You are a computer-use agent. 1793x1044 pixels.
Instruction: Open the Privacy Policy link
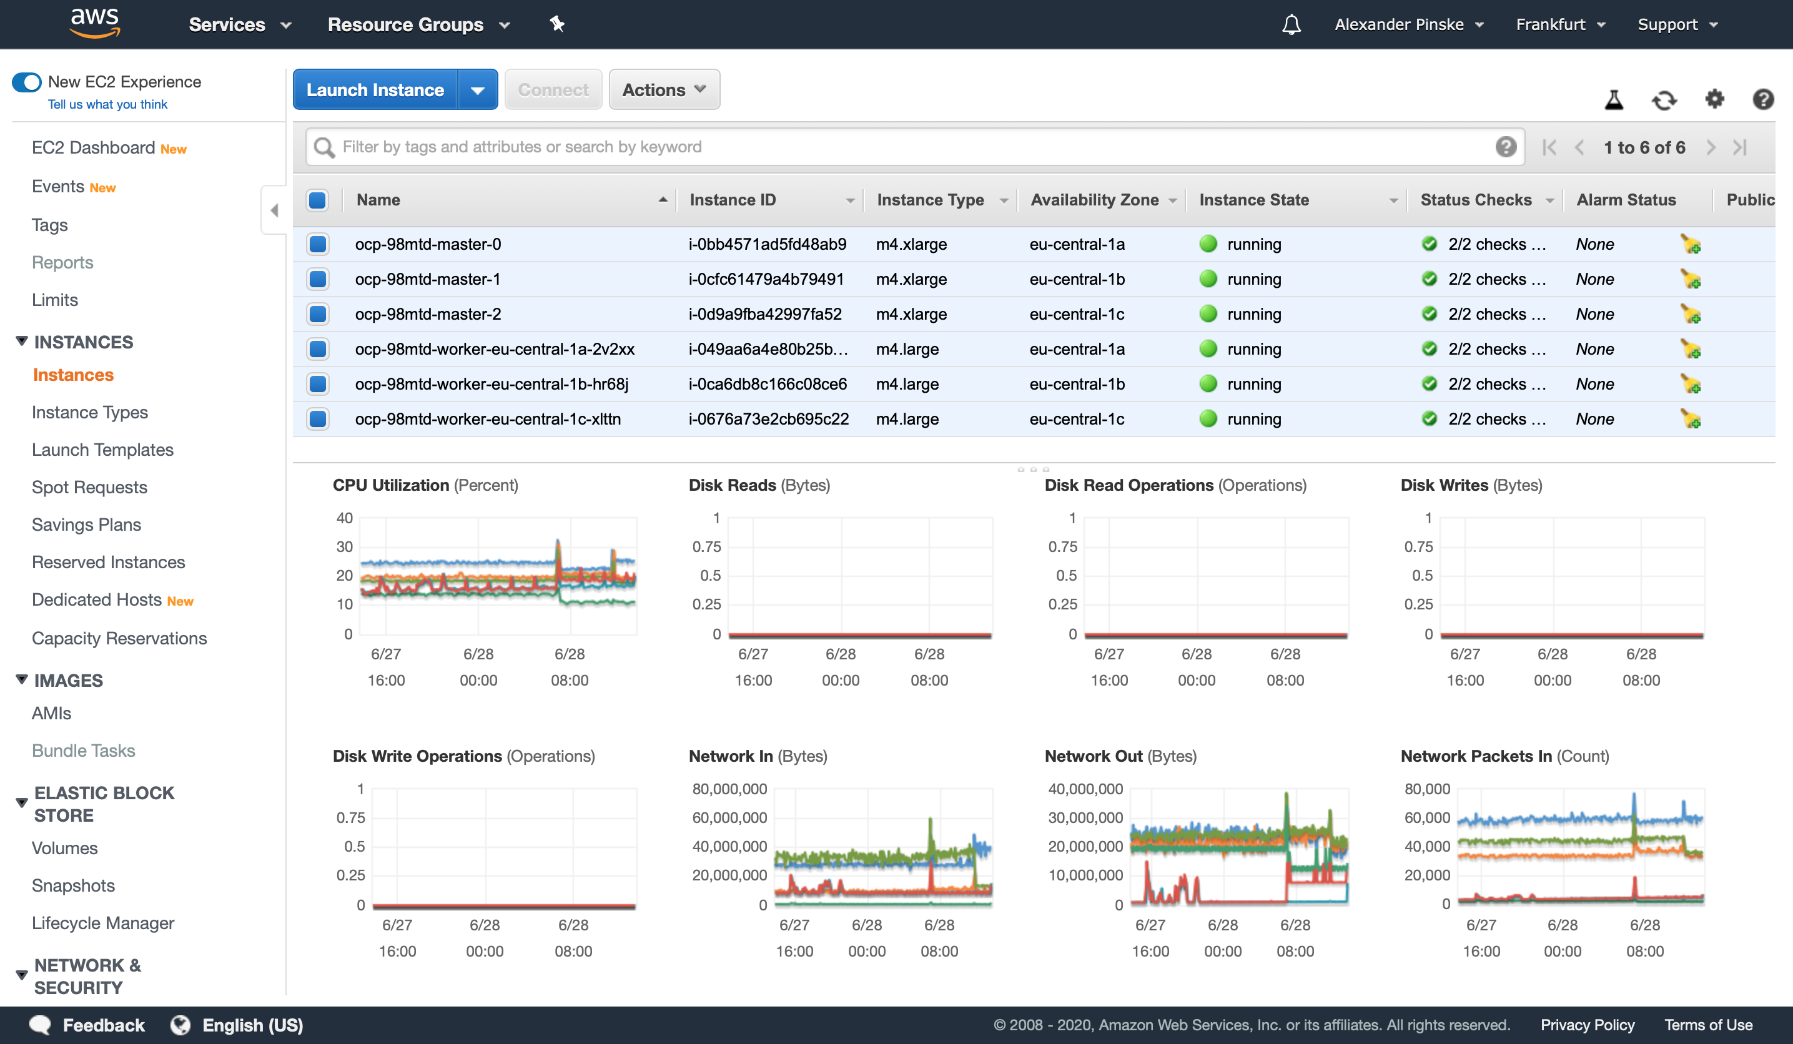point(1588,1025)
